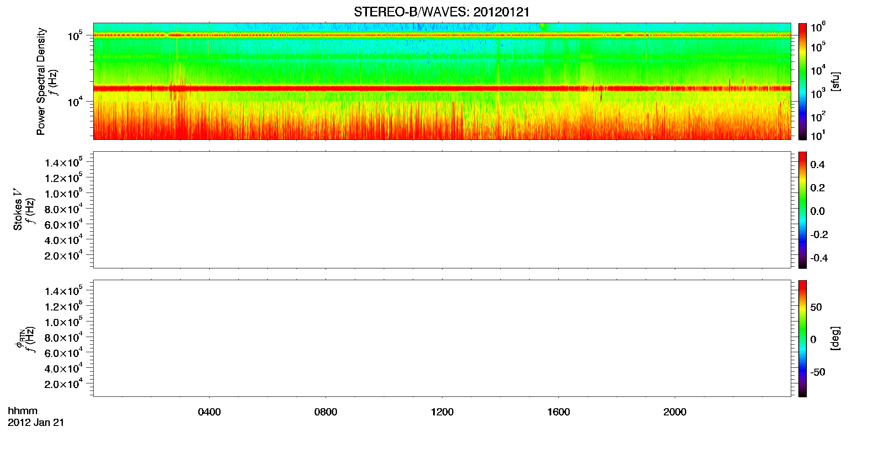
Task: Click the 2000 time tick label
Action: (x=675, y=412)
